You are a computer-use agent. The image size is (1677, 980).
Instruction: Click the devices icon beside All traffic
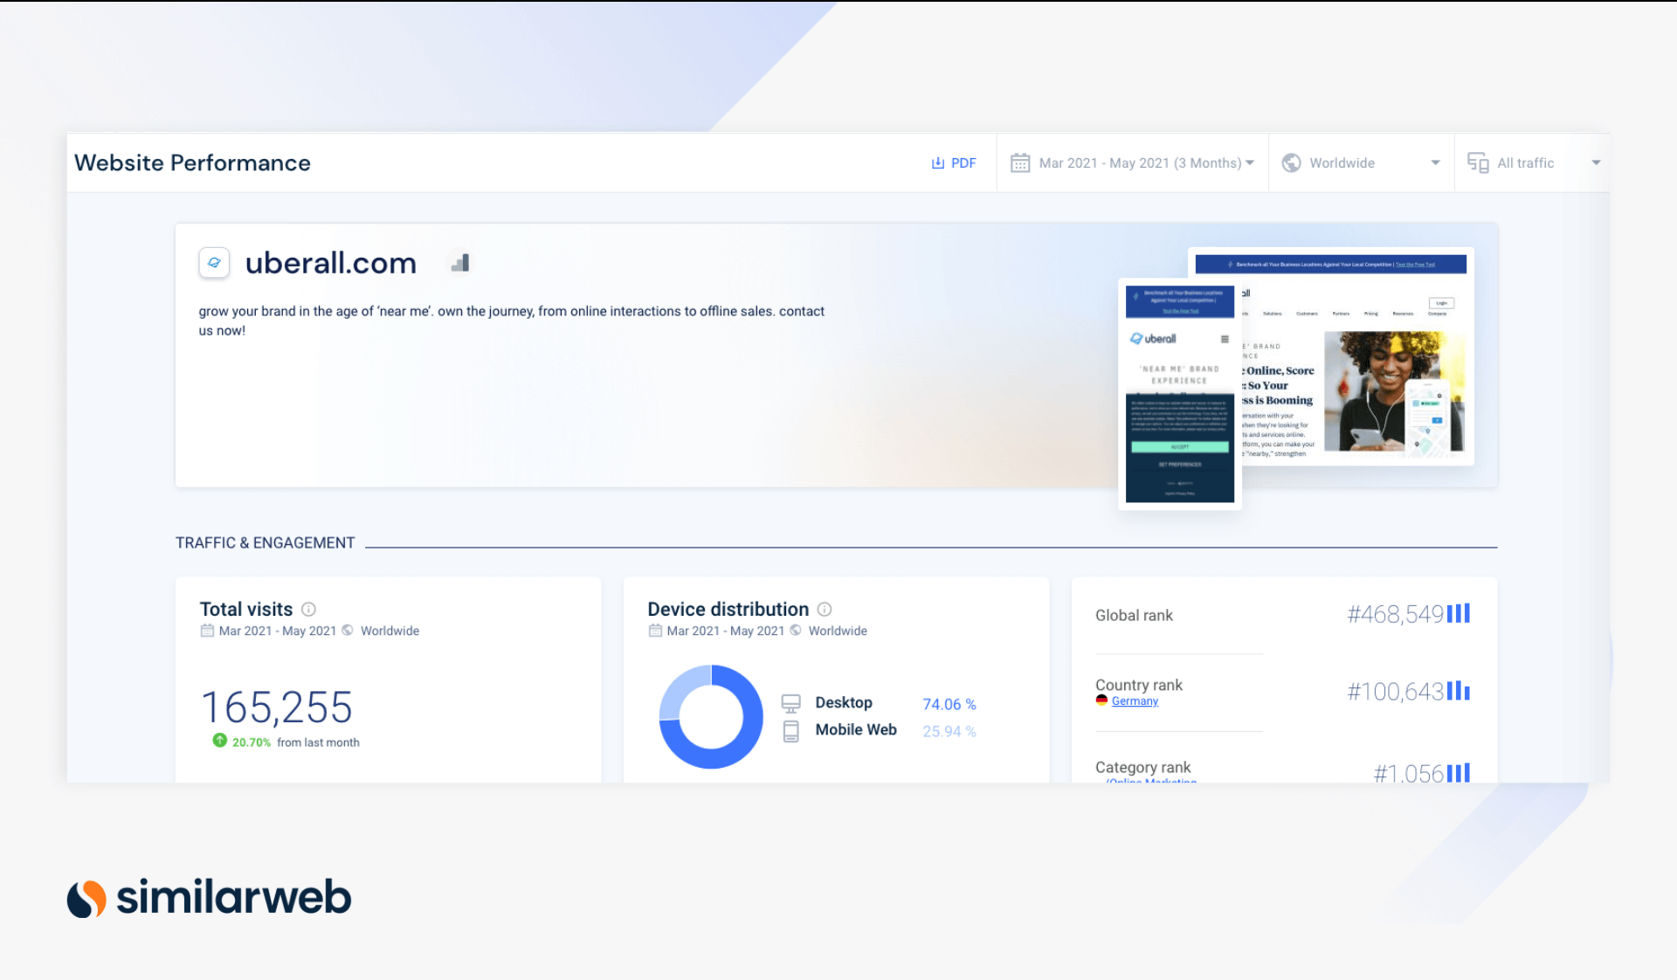click(1478, 163)
